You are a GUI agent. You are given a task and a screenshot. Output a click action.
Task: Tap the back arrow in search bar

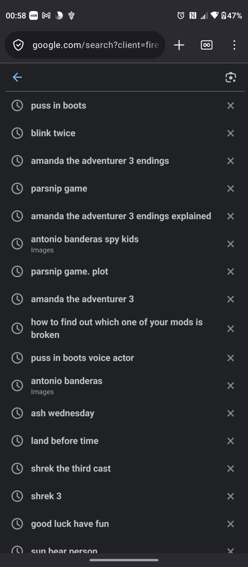pos(17,77)
